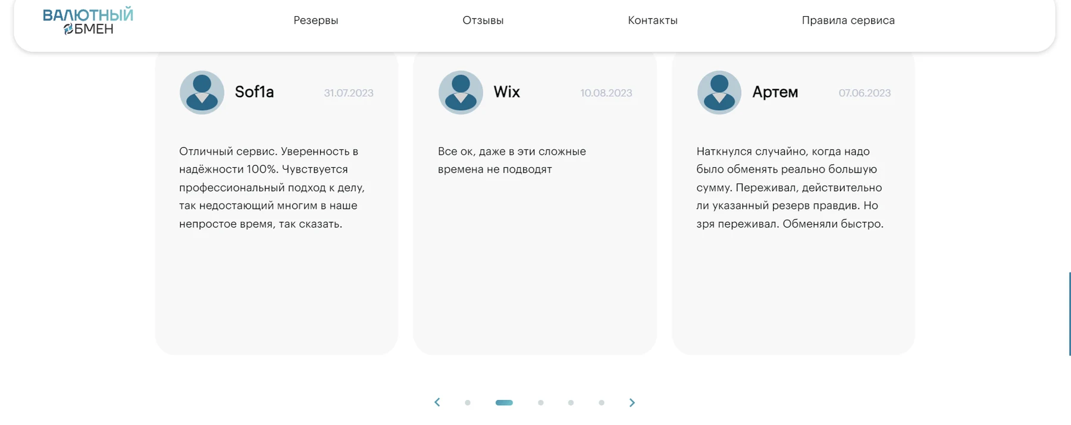Viewport: 1071px width, 425px height.
Task: Click the Валютный Обмен logo
Action: click(88, 21)
